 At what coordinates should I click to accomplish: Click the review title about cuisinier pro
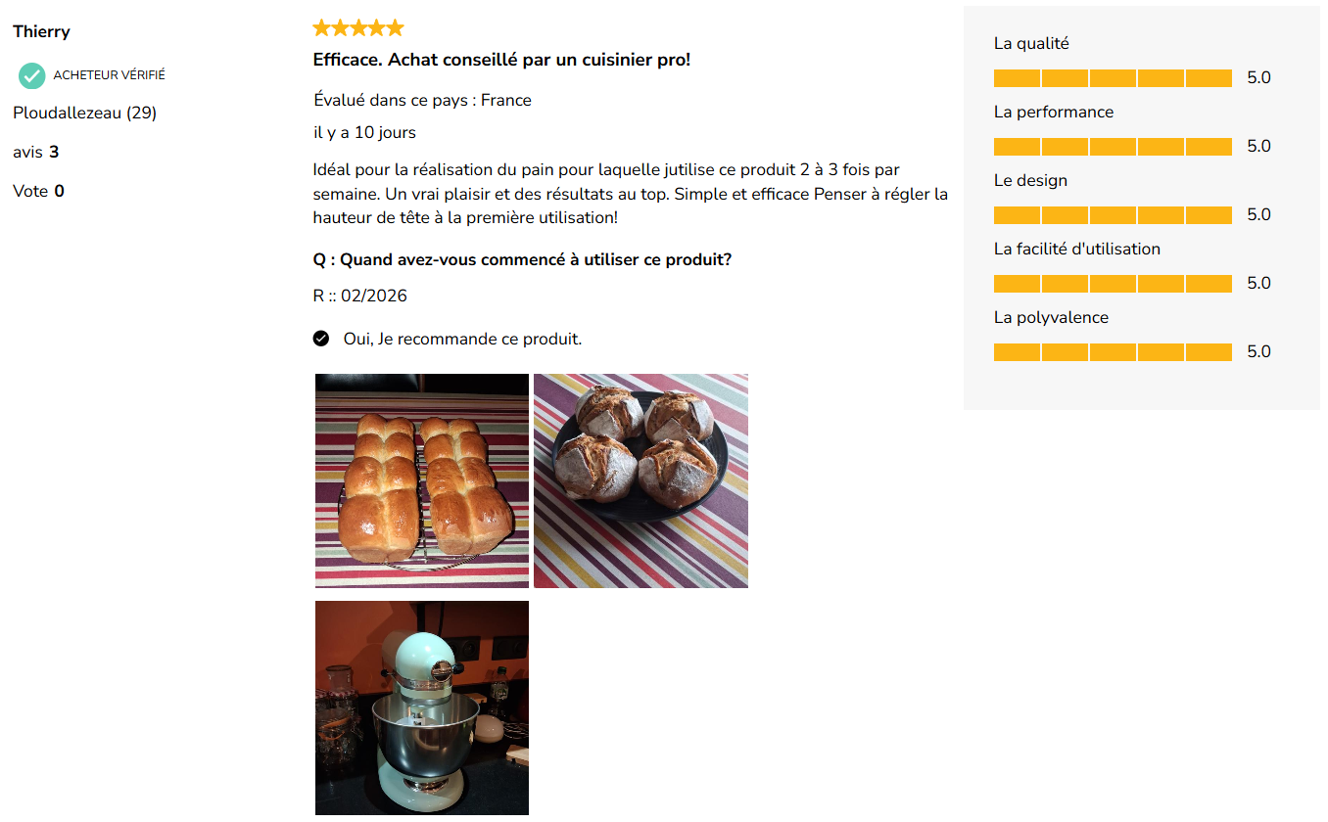[x=501, y=60]
